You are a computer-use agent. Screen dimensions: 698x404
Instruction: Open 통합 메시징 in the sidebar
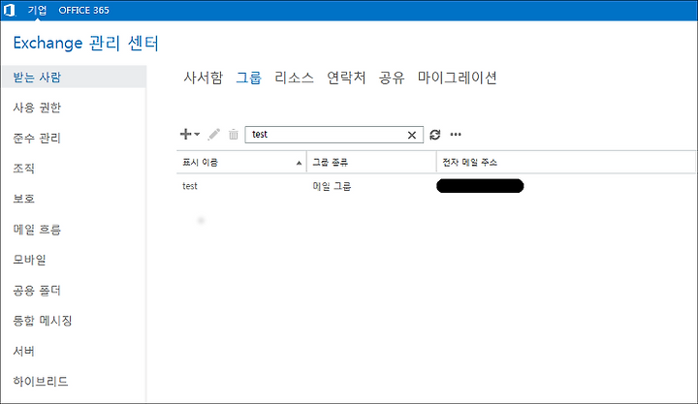(x=43, y=321)
